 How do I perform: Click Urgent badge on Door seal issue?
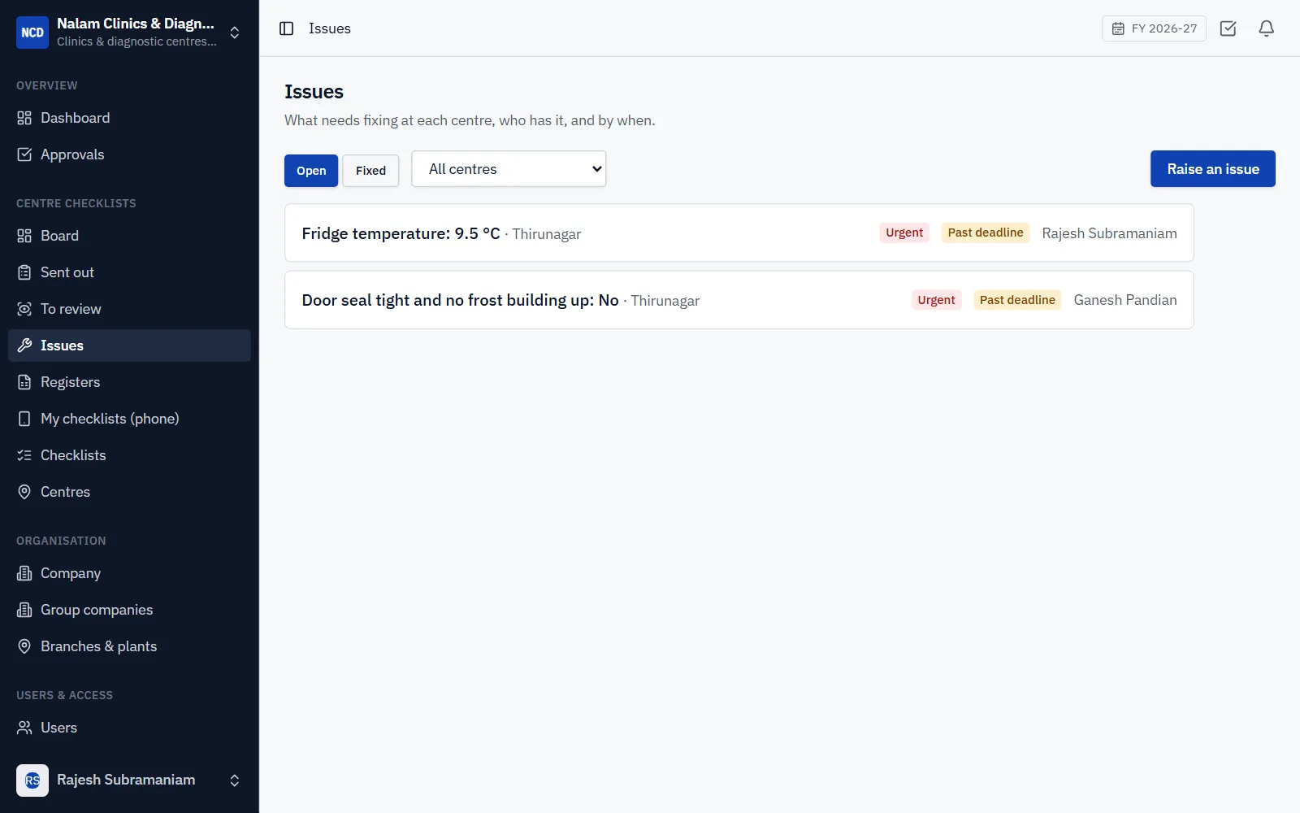(936, 300)
